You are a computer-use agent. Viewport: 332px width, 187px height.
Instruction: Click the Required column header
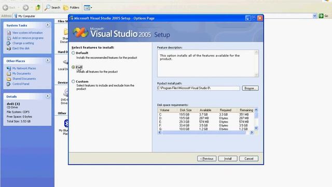[x=226, y=110]
